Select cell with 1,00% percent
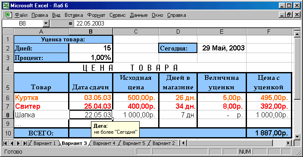The height and width of the screenshot is (157, 303). (91, 57)
